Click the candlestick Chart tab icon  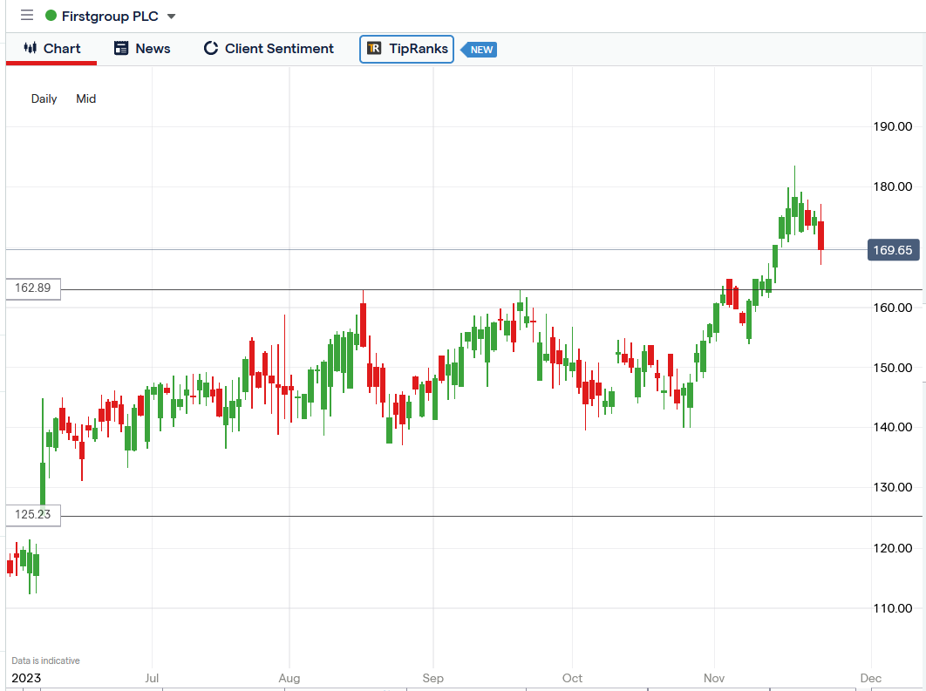pyautogui.click(x=31, y=48)
